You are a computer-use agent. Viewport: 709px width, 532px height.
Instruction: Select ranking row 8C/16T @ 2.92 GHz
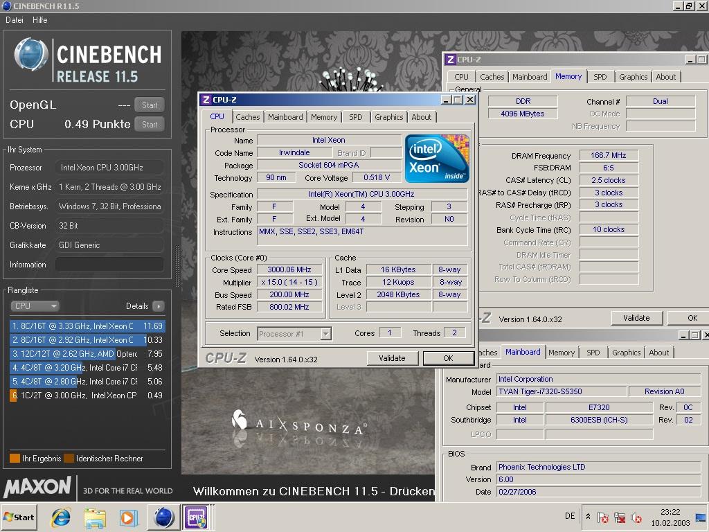coord(87,339)
